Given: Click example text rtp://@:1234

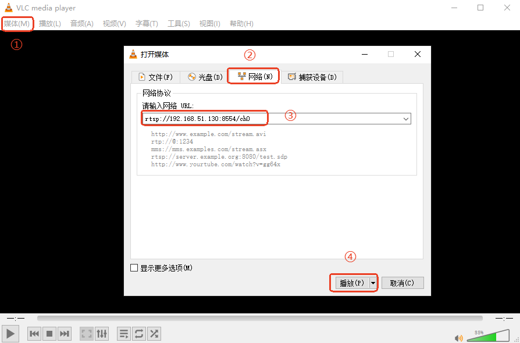Looking at the screenshot, I should (x=172, y=141).
